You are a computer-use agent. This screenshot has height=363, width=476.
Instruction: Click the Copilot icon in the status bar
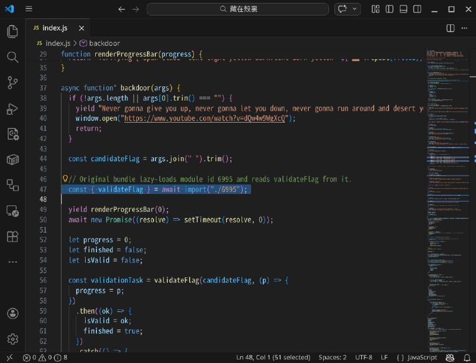(450, 357)
